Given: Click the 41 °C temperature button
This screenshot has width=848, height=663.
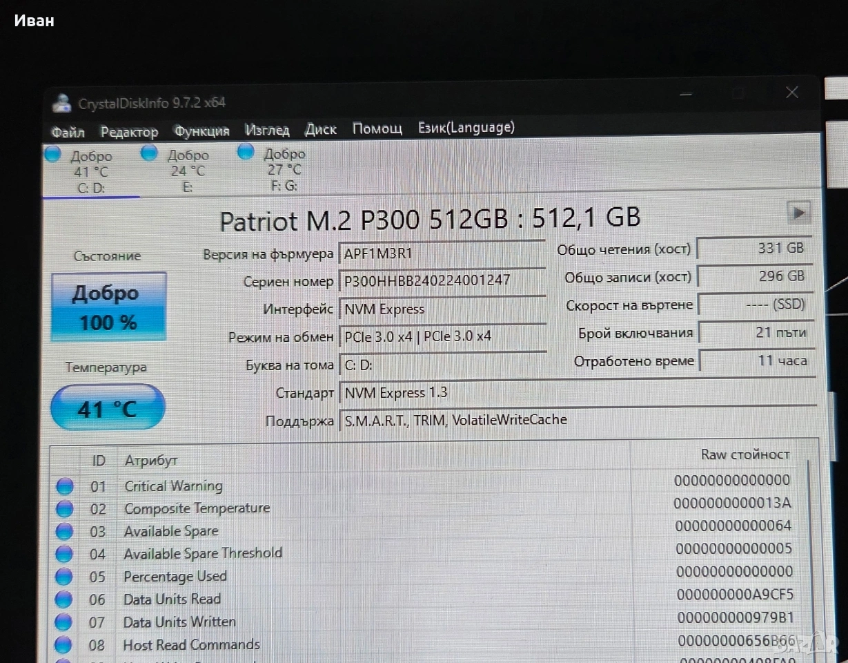Looking at the screenshot, I should click(108, 408).
